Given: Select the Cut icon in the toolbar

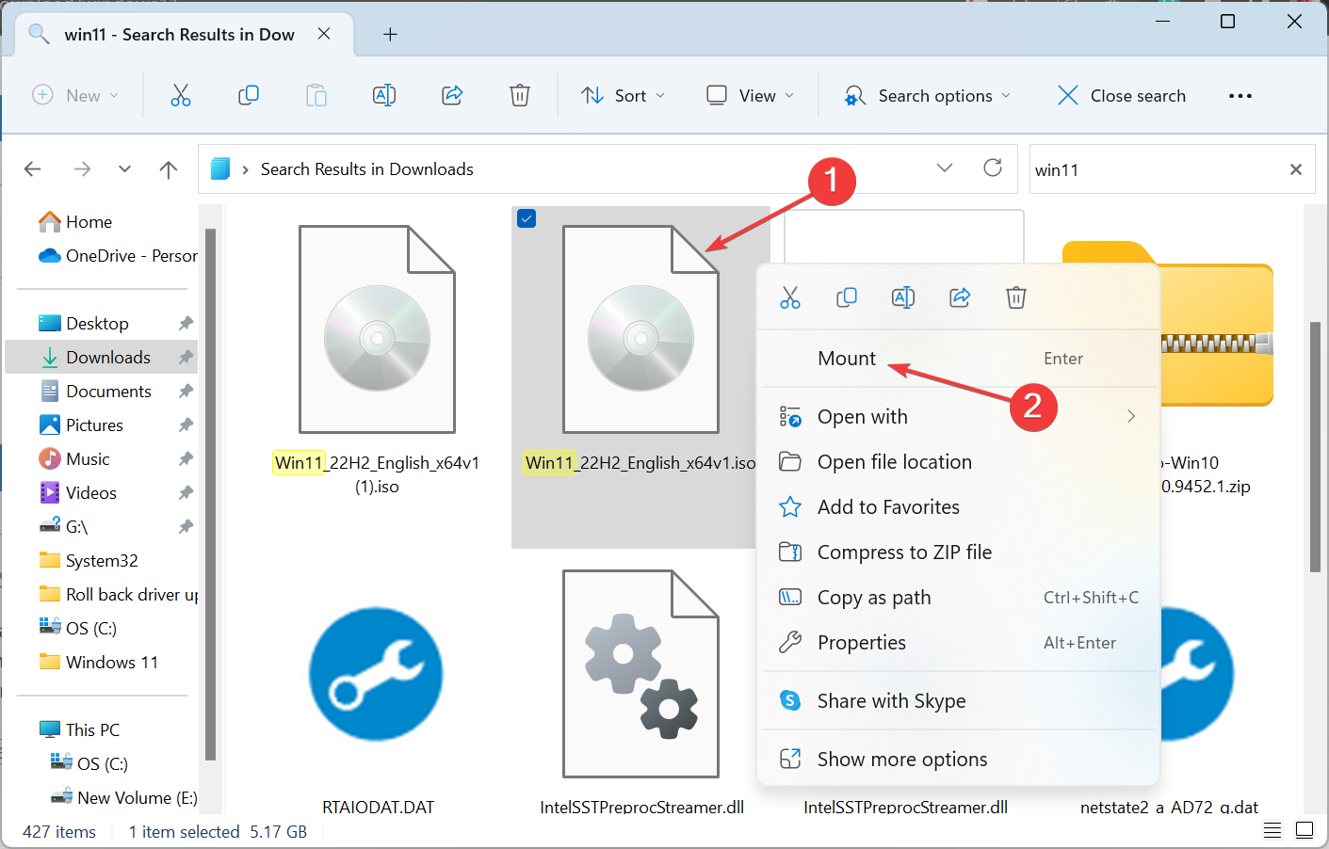Looking at the screenshot, I should pos(180,95).
